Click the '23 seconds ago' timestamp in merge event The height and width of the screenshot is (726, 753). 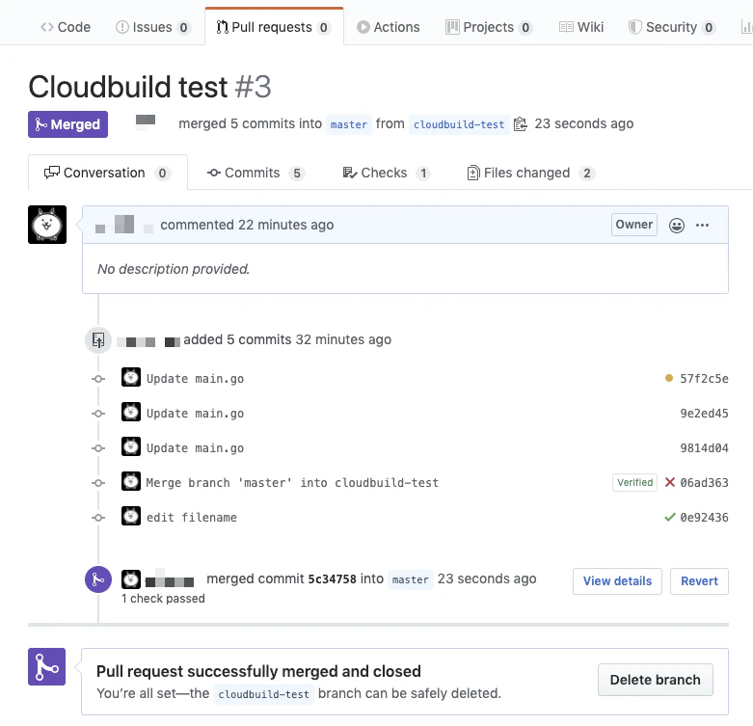pyautogui.click(x=487, y=578)
